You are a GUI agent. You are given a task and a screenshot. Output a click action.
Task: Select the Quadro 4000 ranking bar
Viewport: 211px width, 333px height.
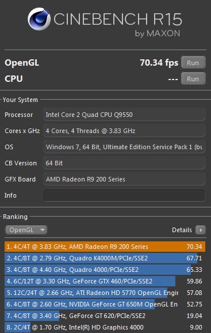click(105, 270)
